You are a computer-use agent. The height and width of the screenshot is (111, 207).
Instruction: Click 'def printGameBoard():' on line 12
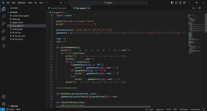(68, 47)
